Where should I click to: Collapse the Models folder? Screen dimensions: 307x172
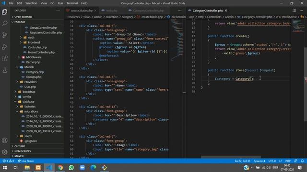click(x=29, y=67)
